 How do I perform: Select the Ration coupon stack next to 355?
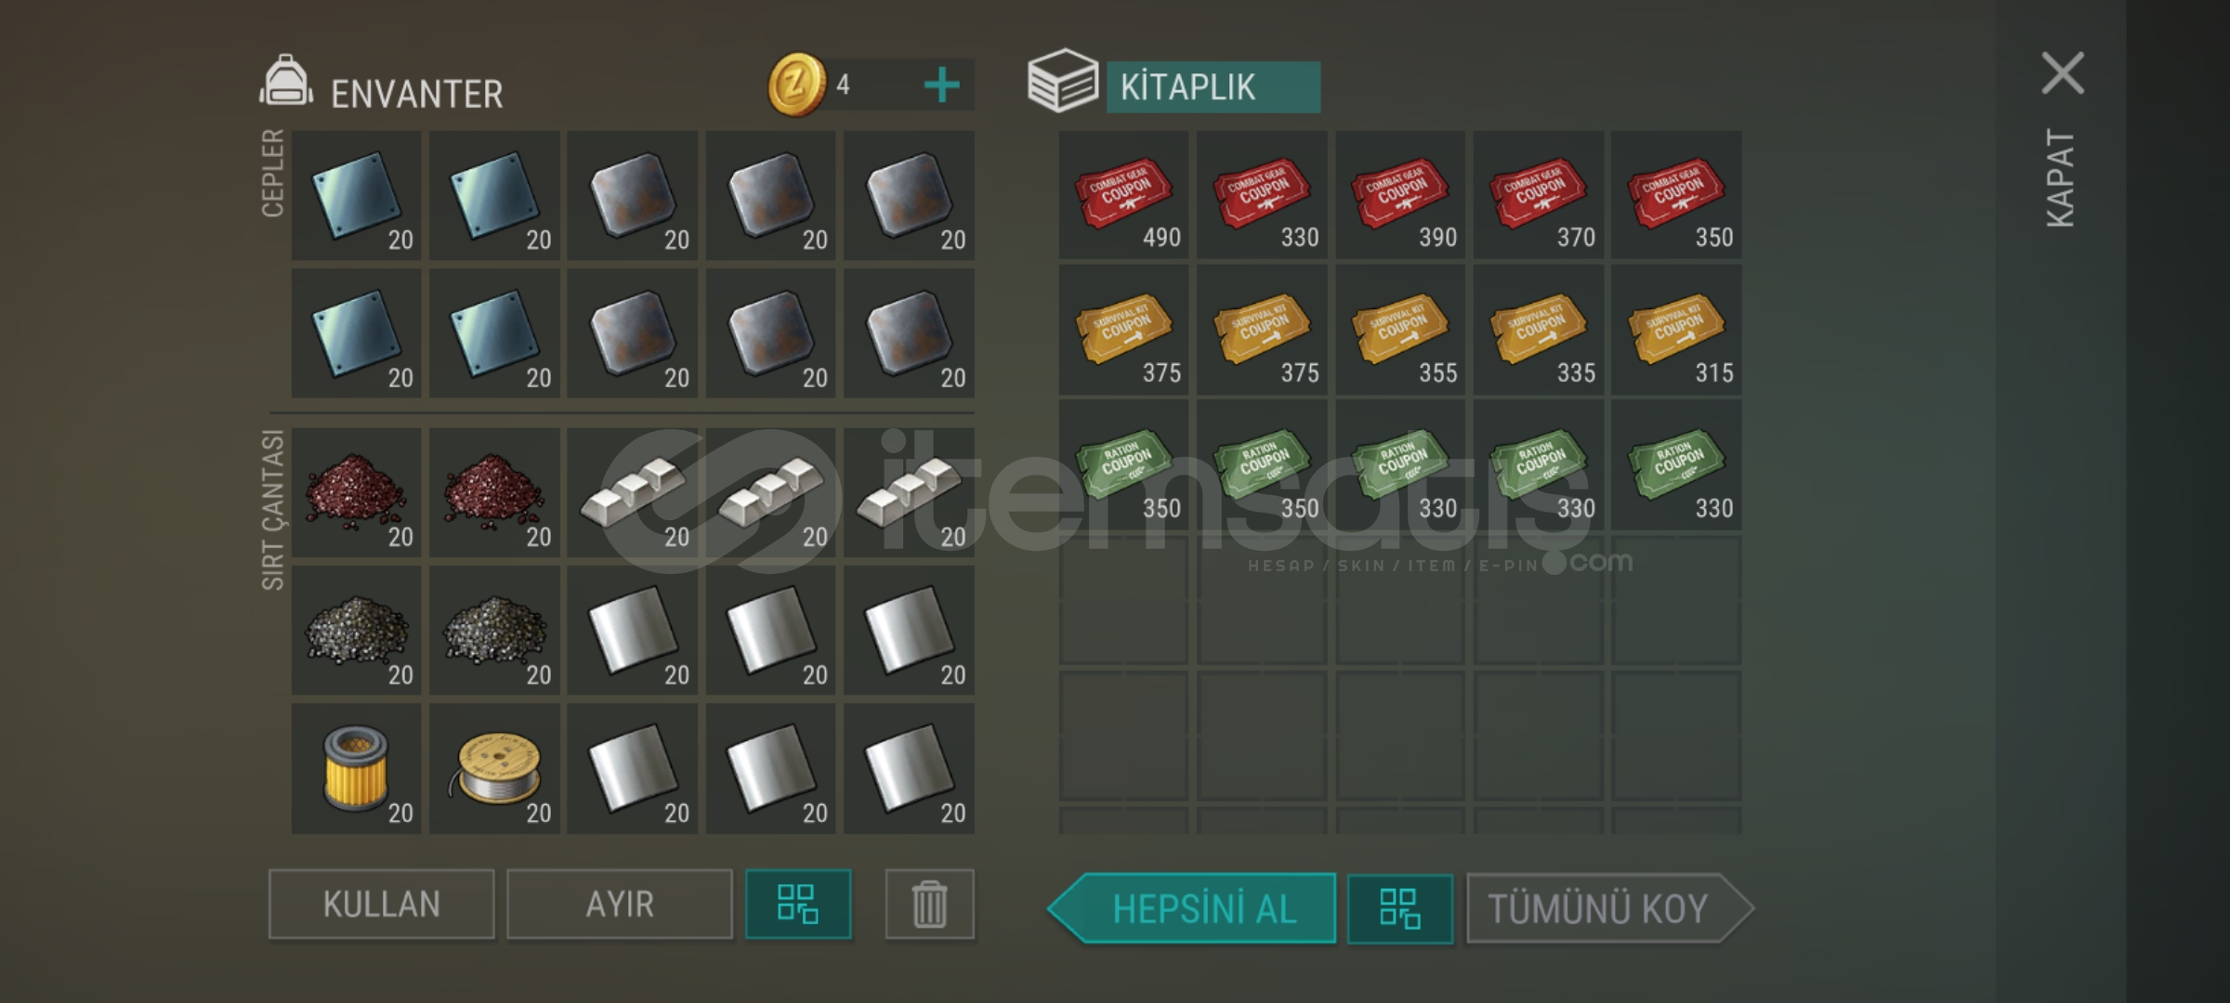(x=1400, y=464)
